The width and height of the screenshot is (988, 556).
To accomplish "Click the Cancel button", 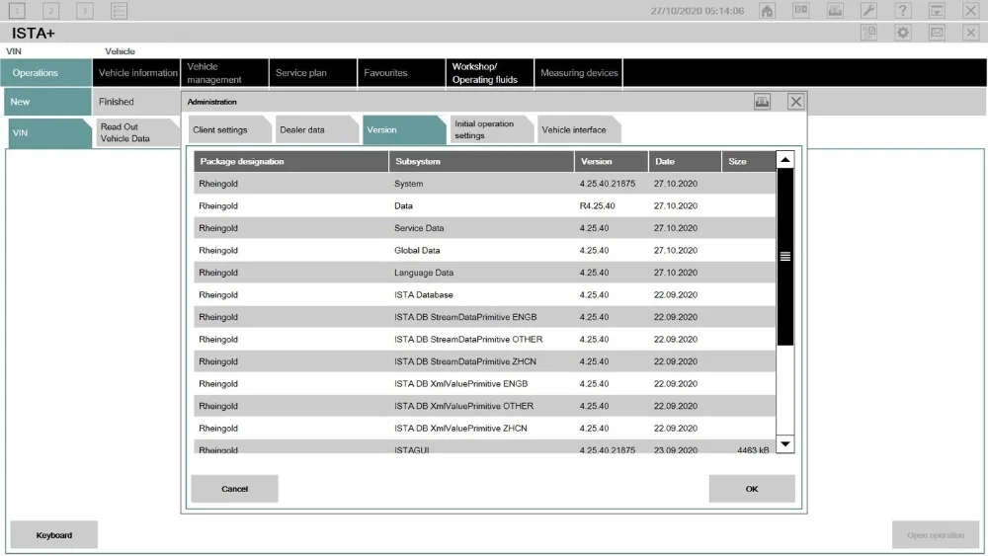I will (234, 489).
